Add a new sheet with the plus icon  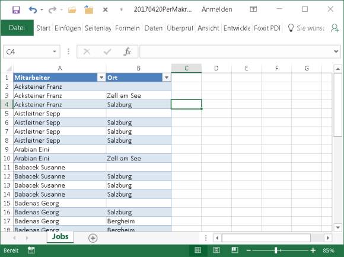(x=93, y=238)
